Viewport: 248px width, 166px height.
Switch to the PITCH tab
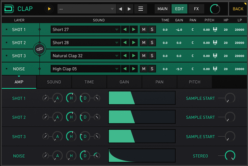[x=194, y=82]
